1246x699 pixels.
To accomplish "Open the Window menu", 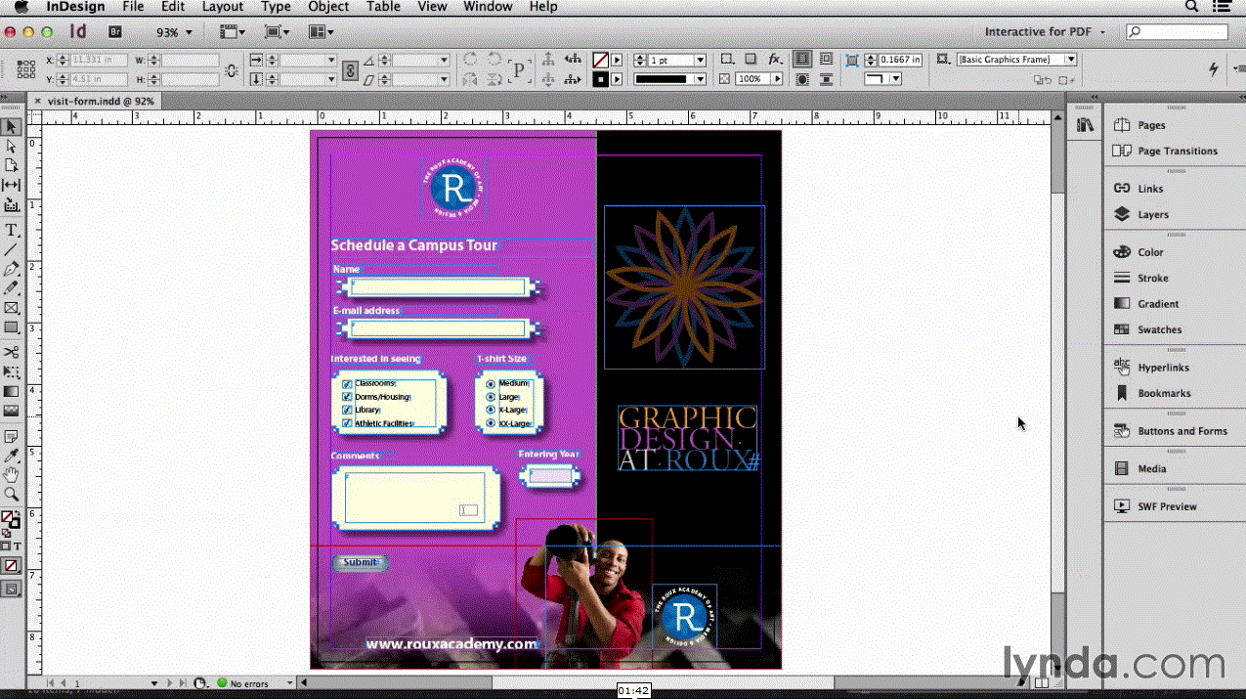I will click(488, 7).
